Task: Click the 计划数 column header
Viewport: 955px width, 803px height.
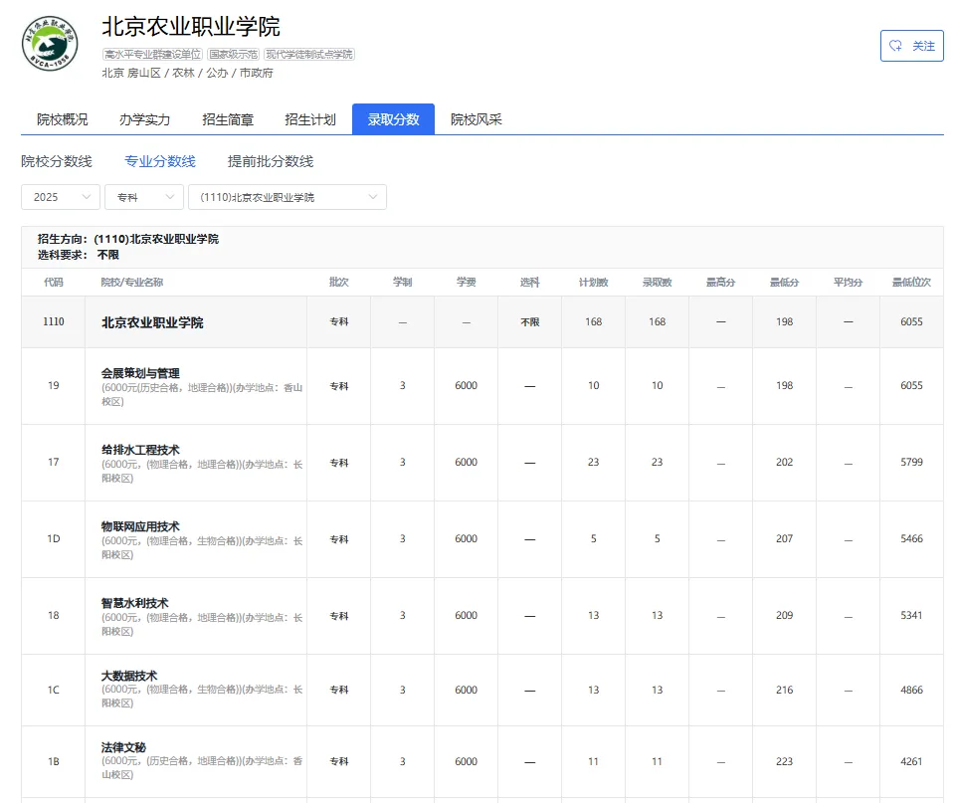Action: pyautogui.click(x=593, y=282)
